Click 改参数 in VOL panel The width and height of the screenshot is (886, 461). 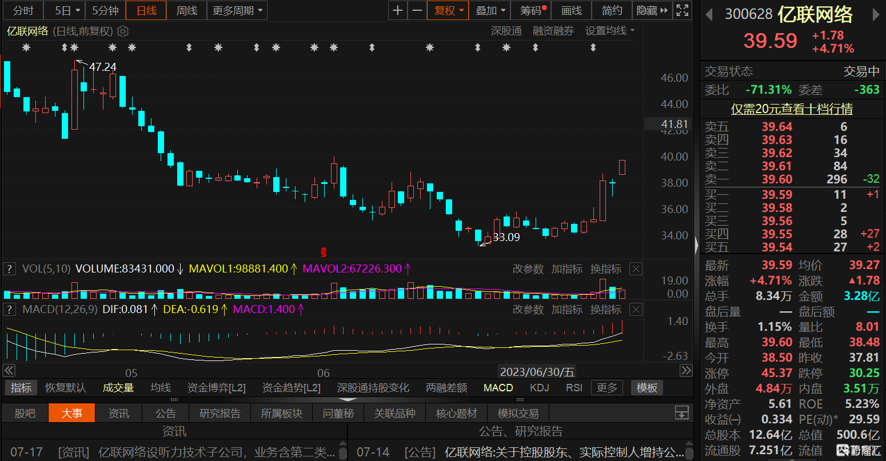[528, 268]
